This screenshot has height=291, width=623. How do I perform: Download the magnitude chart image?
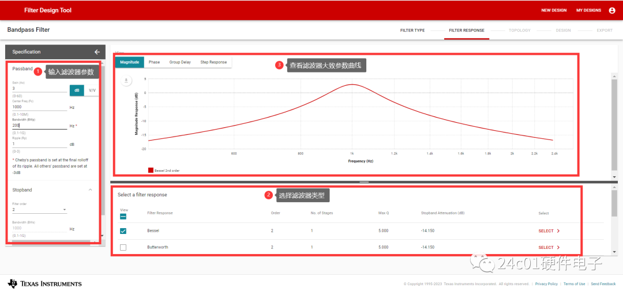[126, 81]
